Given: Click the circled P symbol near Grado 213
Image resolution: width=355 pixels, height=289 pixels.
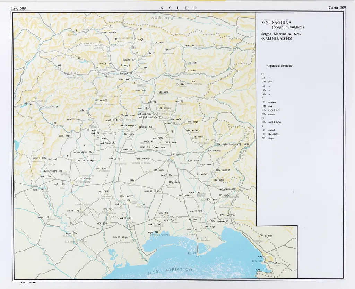Looking at the screenshot, I should [x=189, y=253].
